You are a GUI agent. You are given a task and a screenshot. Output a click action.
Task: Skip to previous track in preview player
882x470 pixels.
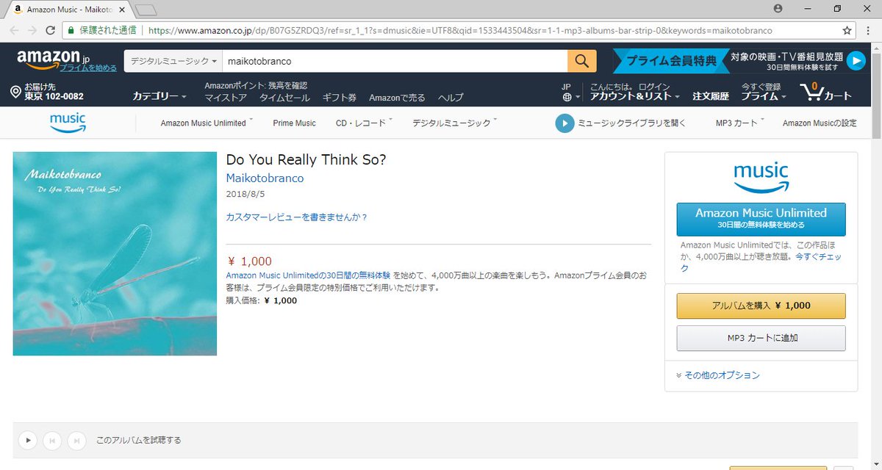(51, 440)
